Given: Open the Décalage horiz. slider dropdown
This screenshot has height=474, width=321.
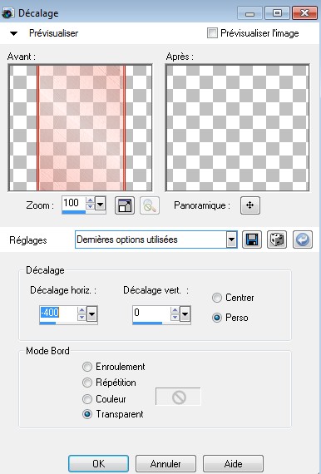Looking at the screenshot, I should (x=91, y=314).
